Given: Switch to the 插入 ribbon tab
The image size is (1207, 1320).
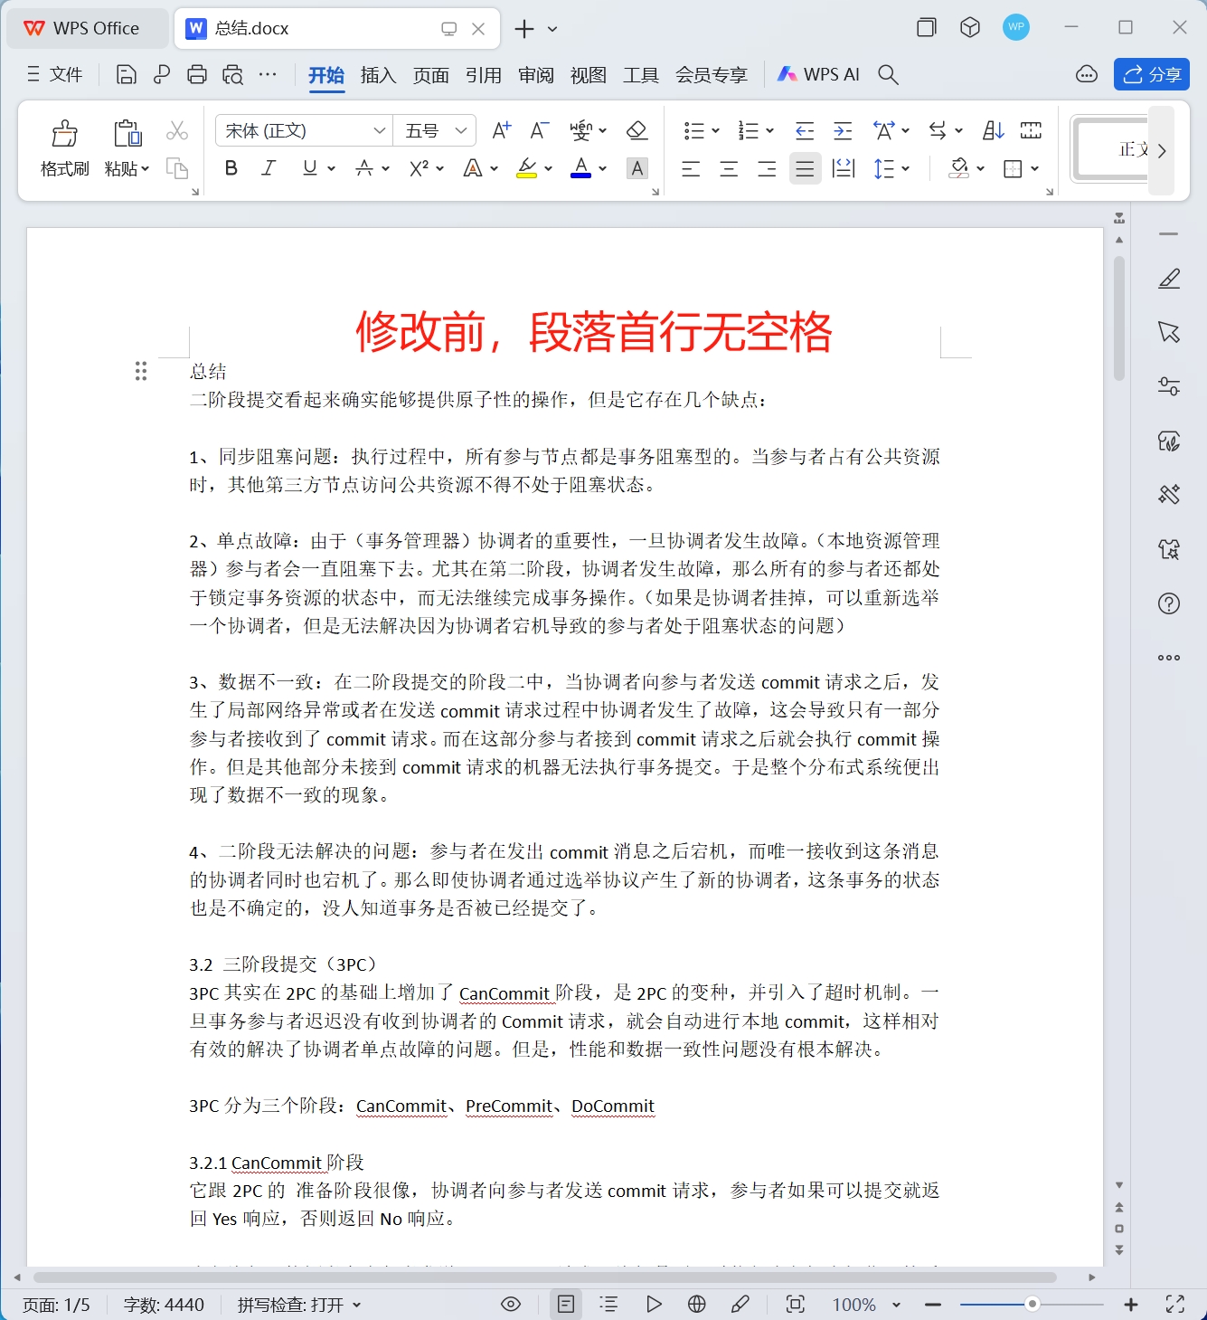Looking at the screenshot, I should click(378, 75).
